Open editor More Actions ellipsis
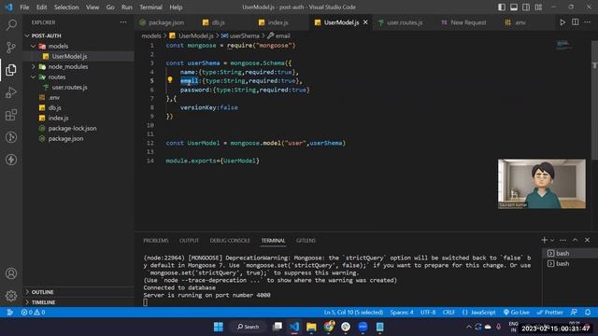This screenshot has width=598, height=336. [588, 22]
